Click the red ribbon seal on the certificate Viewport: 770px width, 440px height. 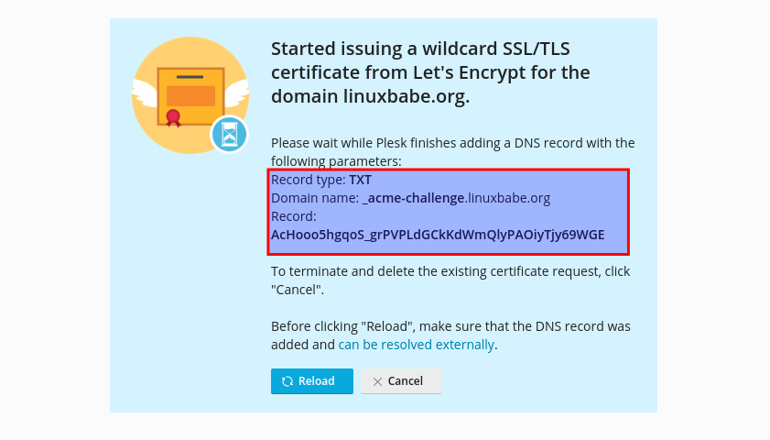(172, 117)
